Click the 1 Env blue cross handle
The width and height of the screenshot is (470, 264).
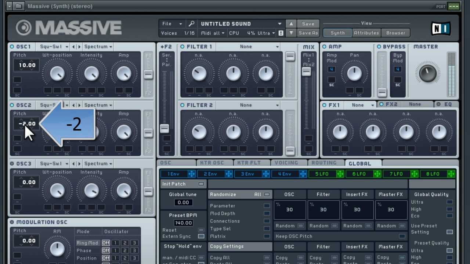pyautogui.click(x=192, y=174)
